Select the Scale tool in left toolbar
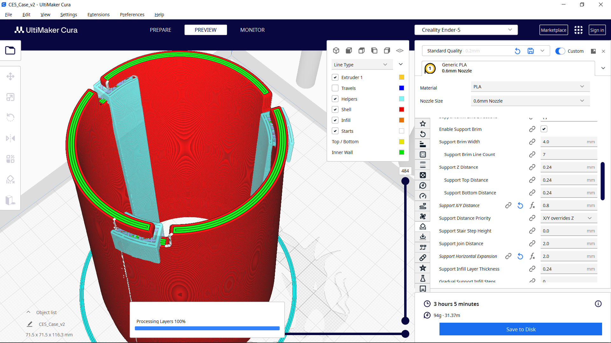Image resolution: width=611 pixels, height=343 pixels. point(11,97)
